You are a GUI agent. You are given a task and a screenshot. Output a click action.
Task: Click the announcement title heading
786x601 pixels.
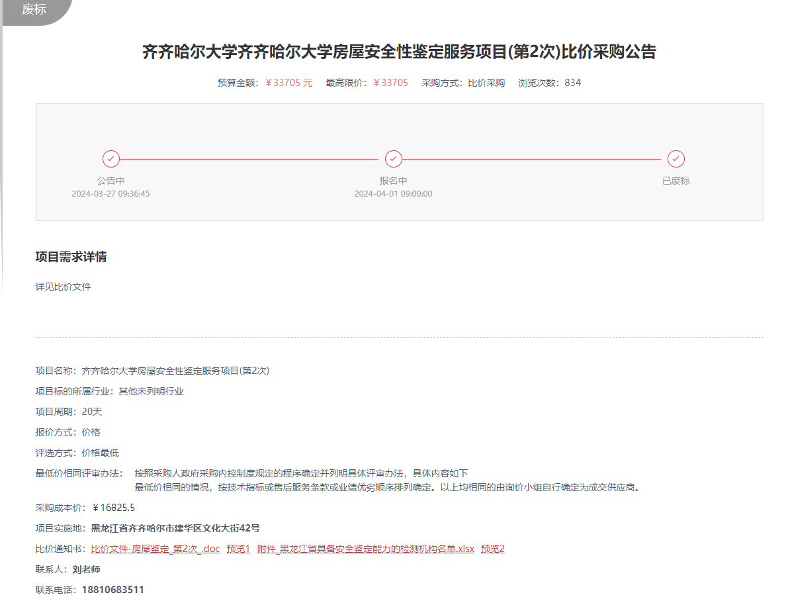(x=399, y=52)
